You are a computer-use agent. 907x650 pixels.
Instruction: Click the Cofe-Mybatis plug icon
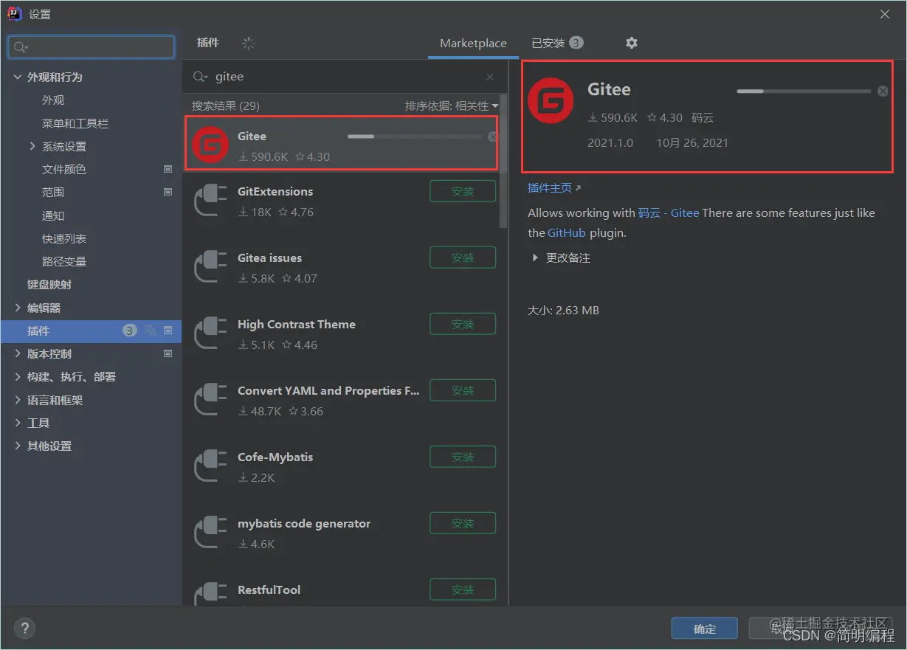coord(210,467)
